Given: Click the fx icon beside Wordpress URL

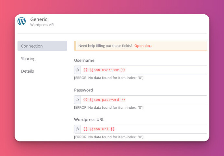Looking at the screenshot, I should click(78, 129).
